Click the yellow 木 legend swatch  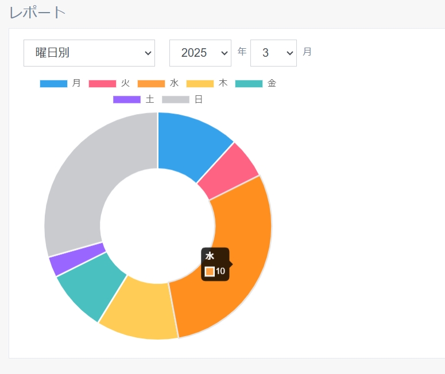point(200,84)
